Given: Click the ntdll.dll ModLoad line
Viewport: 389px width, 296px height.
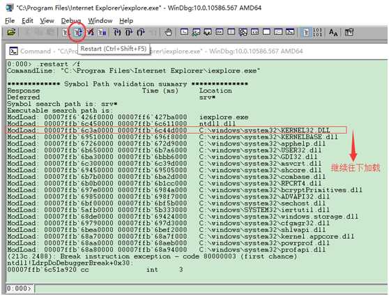Looking at the screenshot, I should (x=121, y=124).
